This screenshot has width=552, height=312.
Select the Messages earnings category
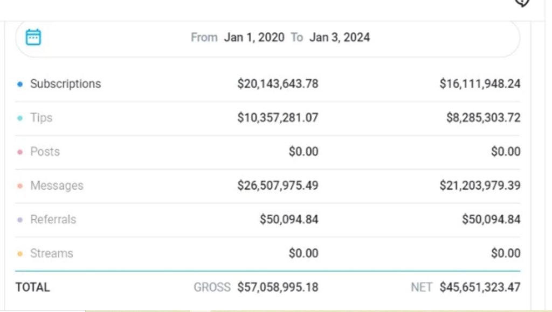(x=57, y=186)
